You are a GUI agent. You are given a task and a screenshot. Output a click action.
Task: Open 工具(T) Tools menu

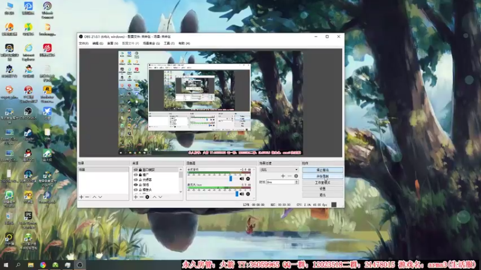tap(169, 43)
